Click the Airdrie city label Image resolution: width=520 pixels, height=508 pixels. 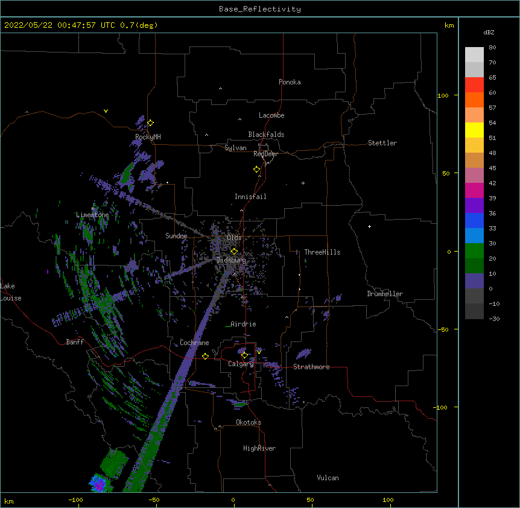243,324
